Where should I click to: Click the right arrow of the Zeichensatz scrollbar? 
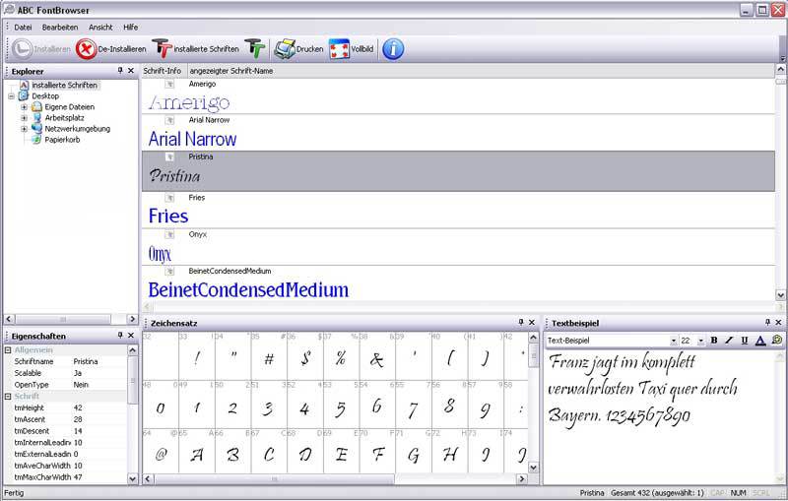(x=522, y=479)
